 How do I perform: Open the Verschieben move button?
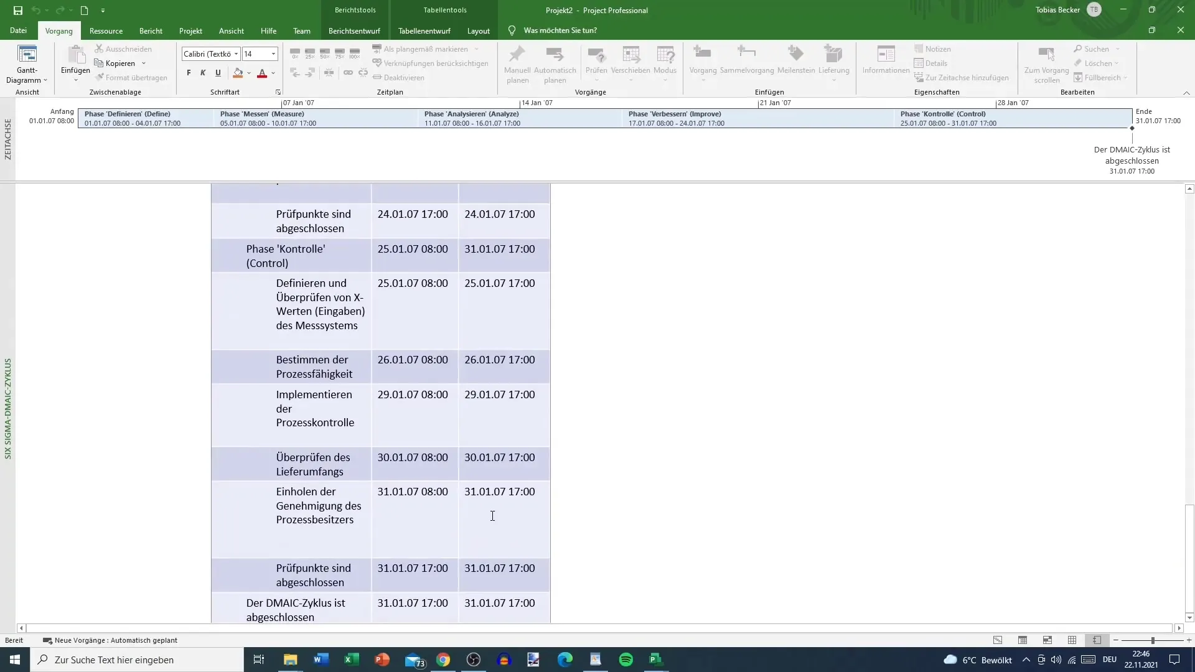point(630,63)
